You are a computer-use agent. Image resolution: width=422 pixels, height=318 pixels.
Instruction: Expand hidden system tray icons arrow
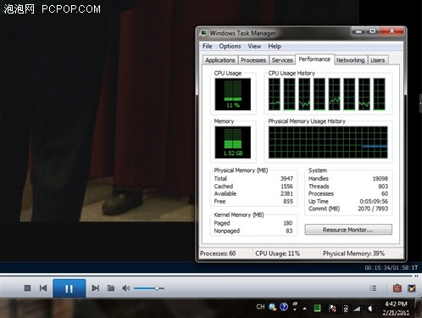click(x=304, y=309)
